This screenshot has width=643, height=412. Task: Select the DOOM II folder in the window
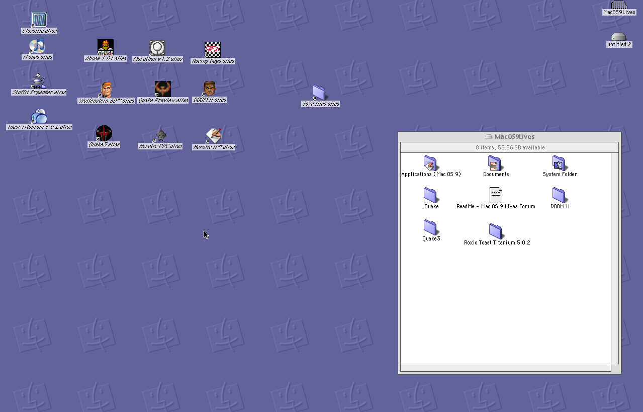(559, 195)
